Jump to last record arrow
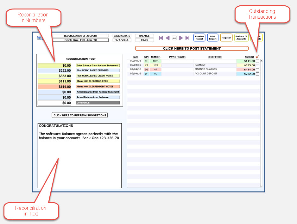 coord(187,38)
